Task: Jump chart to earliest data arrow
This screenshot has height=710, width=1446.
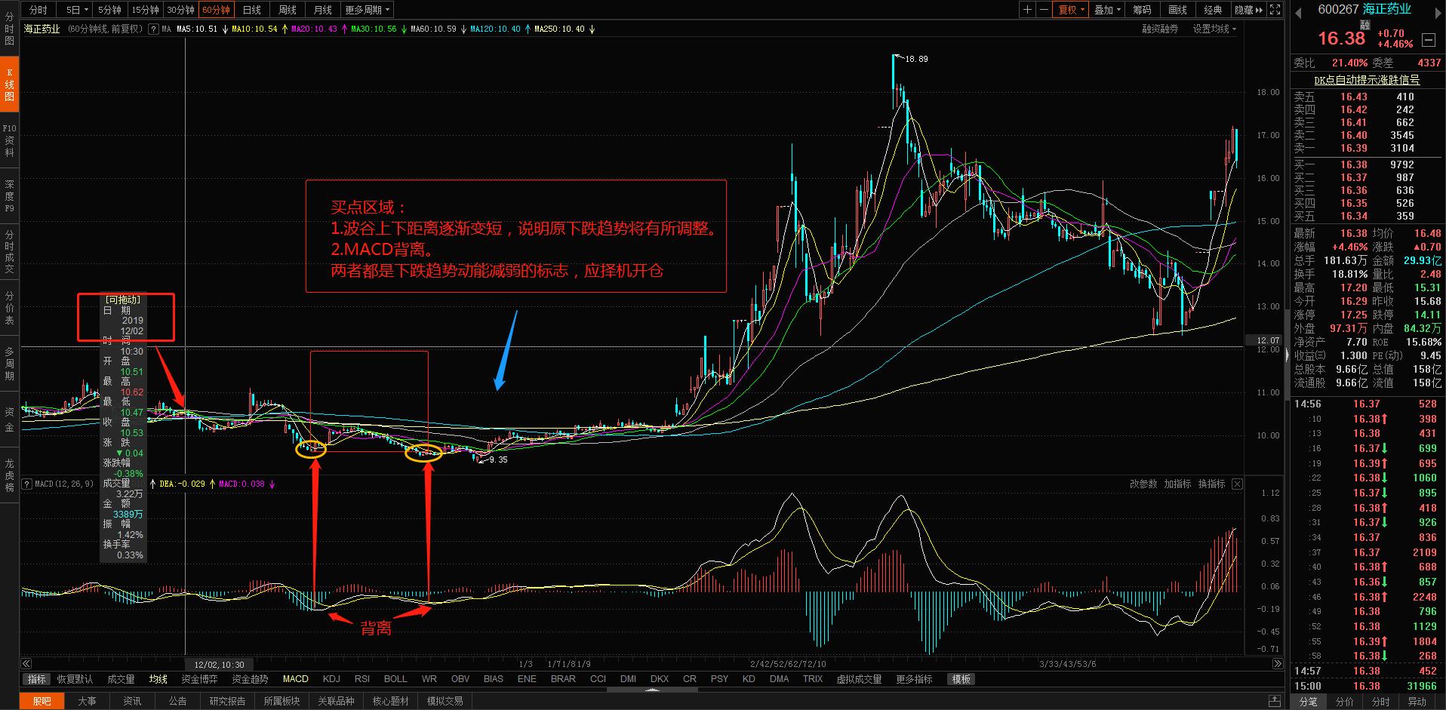Action: 26,664
